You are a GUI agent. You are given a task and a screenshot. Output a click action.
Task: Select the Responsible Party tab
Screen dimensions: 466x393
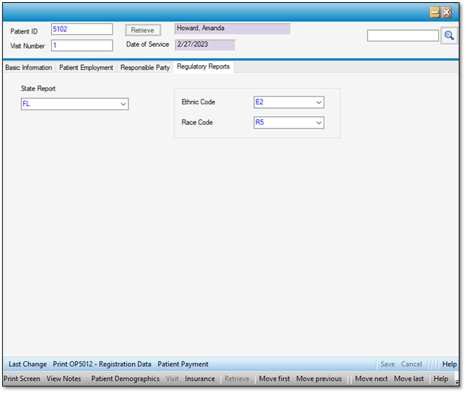145,67
